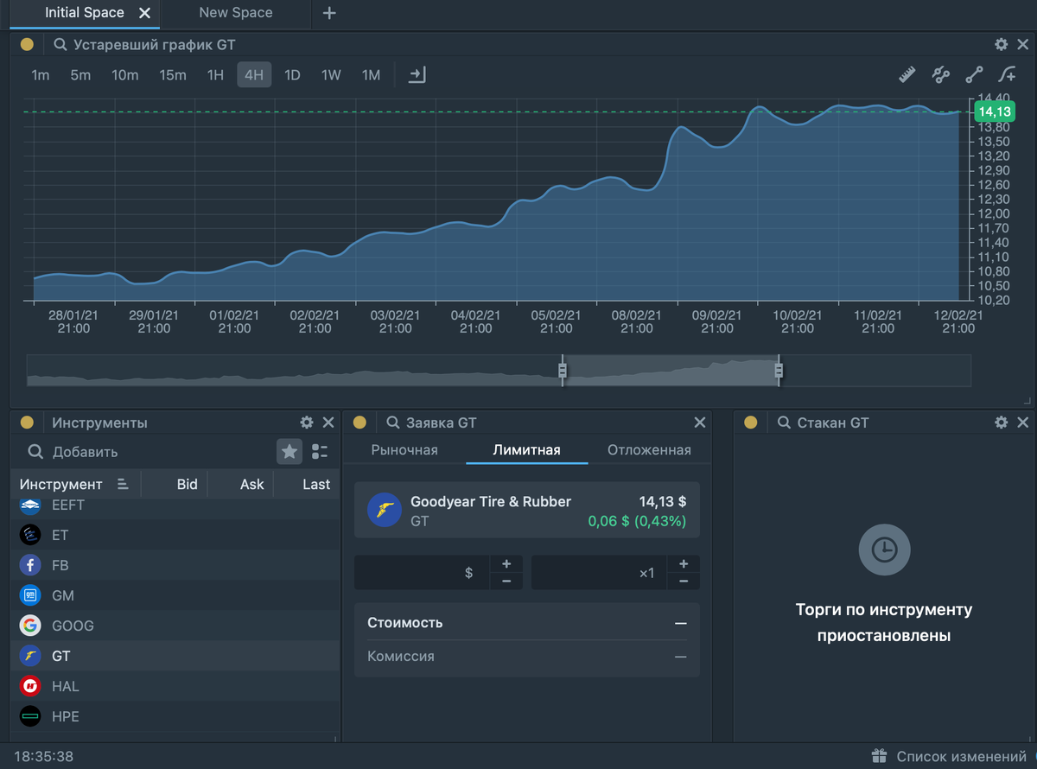The height and width of the screenshot is (769, 1037).
Task: Set chart timeframe to 10m
Action: [124, 75]
